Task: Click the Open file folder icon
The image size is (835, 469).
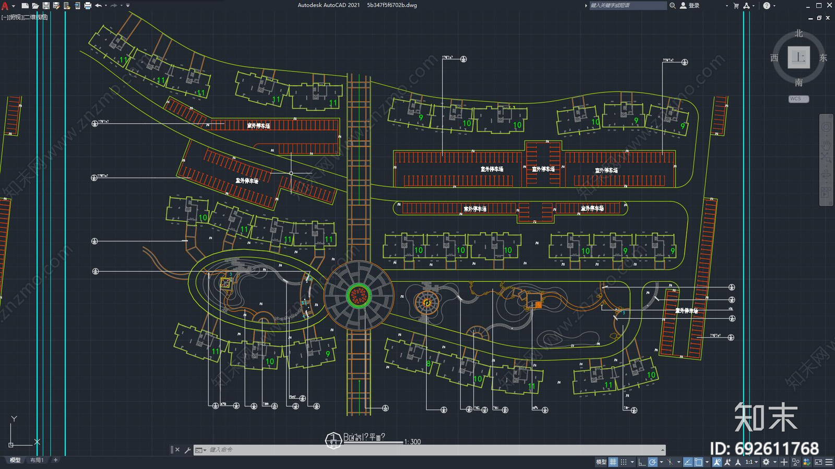Action: [x=35, y=6]
